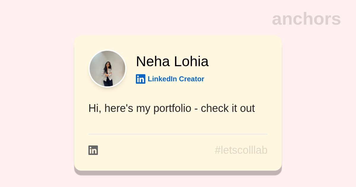The image size is (356, 187).
Task: Click the blue LinkedIn icon beside Creator label
Action: click(x=141, y=79)
